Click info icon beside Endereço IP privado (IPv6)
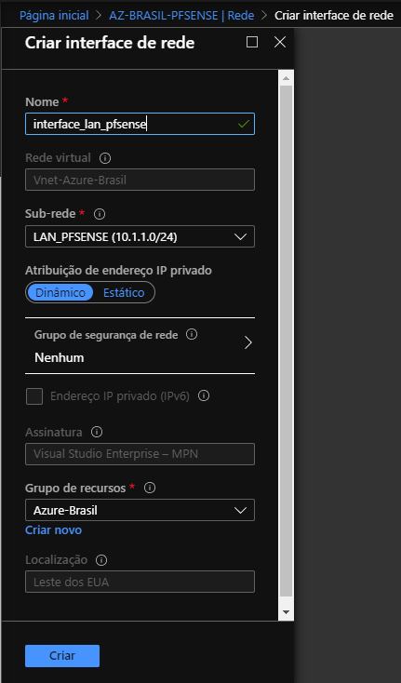The height and width of the screenshot is (683, 401). coord(204,395)
